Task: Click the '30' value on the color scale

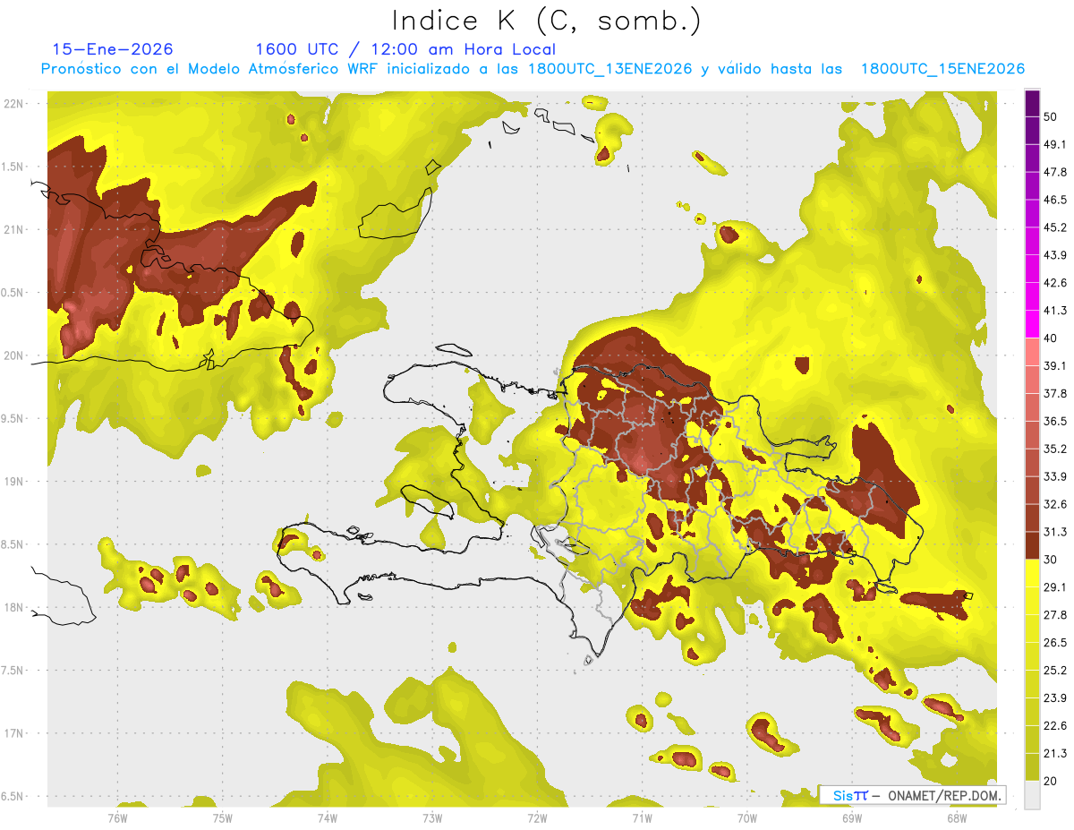Action: [x=1050, y=560]
